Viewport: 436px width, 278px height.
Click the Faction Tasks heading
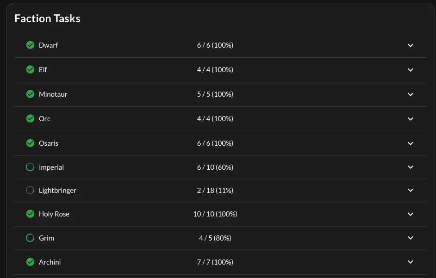coord(48,19)
